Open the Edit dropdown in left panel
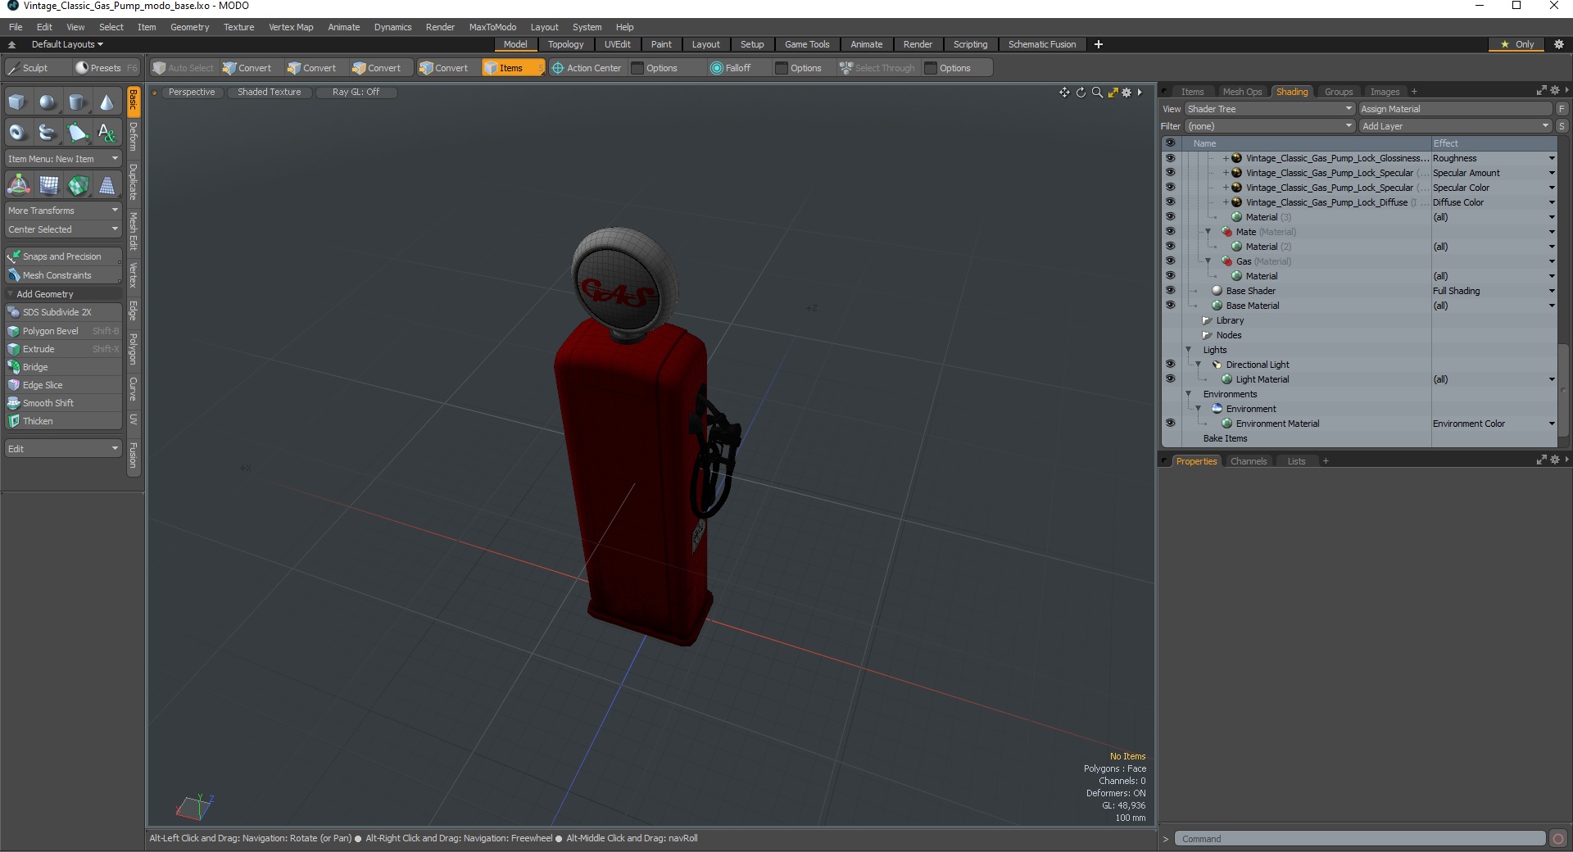This screenshot has height=852, width=1573. click(x=63, y=449)
